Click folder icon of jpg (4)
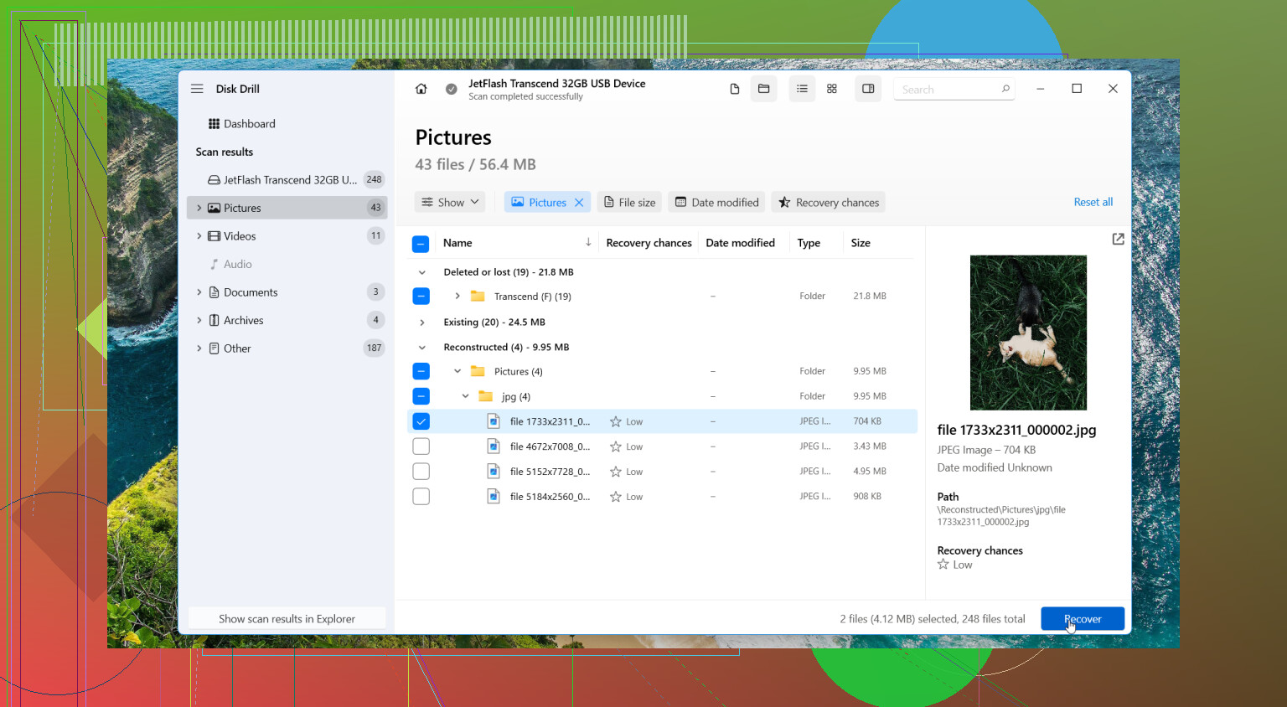 [x=485, y=396]
